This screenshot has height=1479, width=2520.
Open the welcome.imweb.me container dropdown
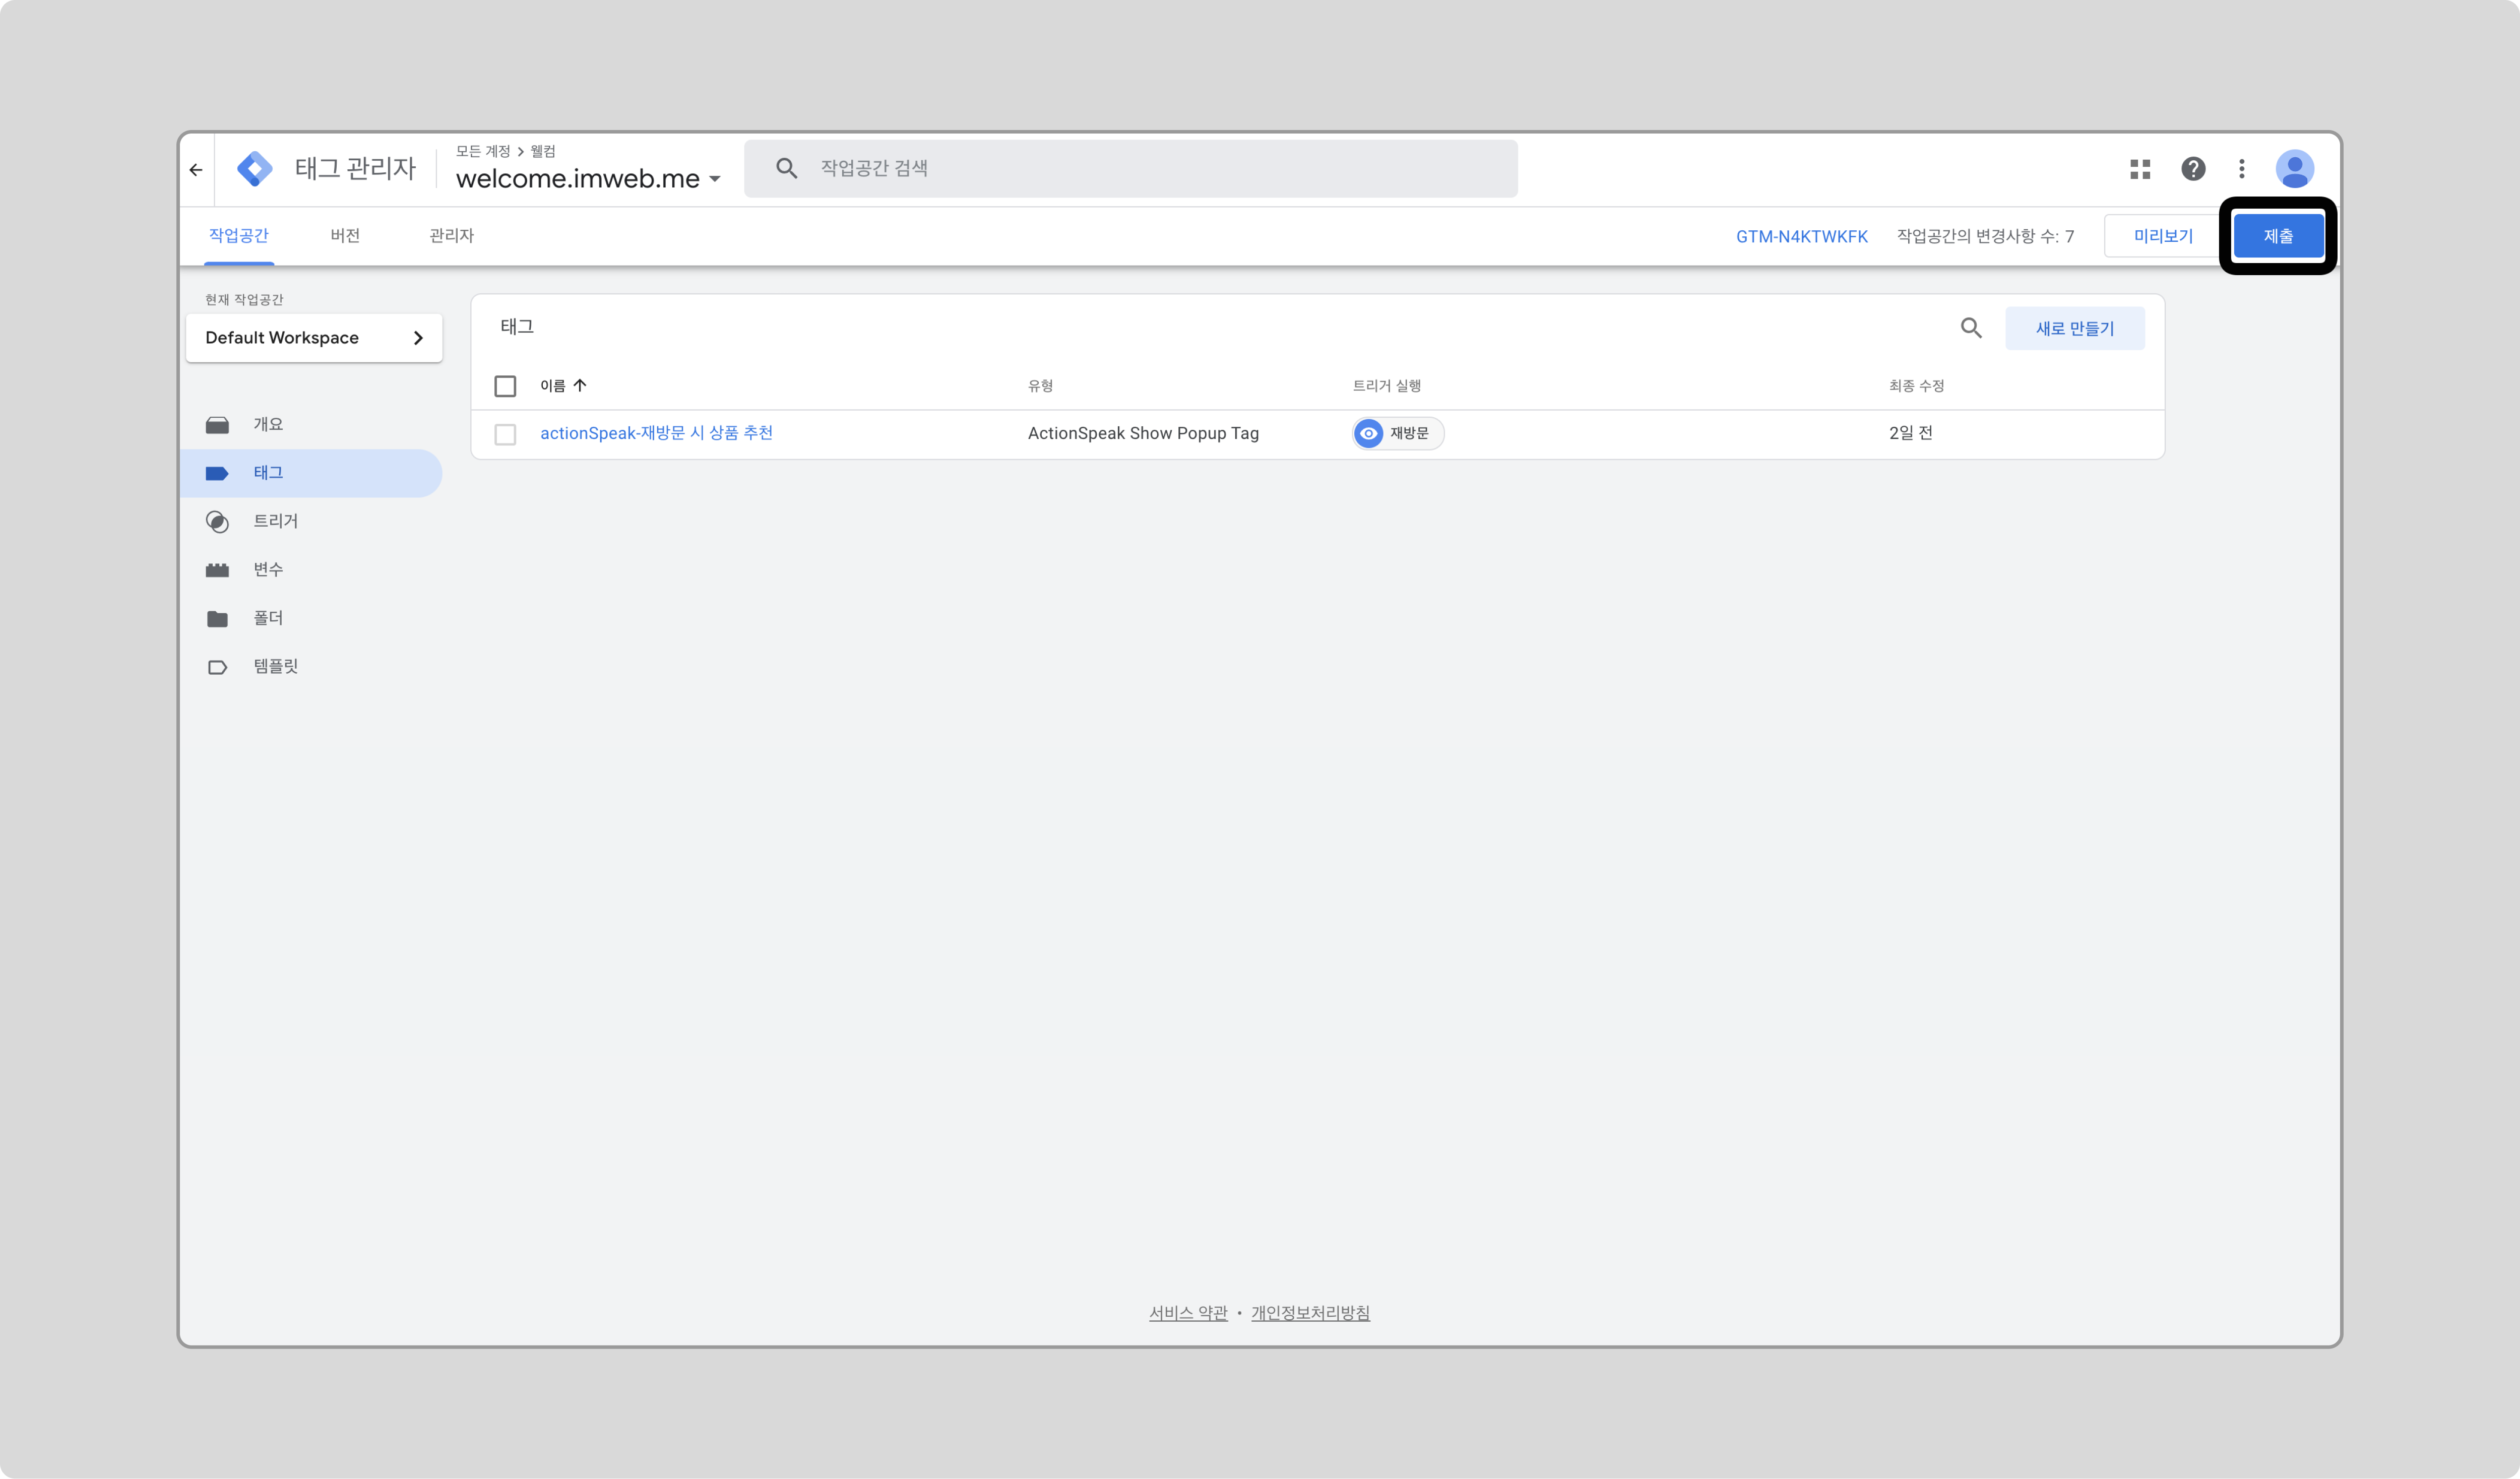click(x=588, y=178)
